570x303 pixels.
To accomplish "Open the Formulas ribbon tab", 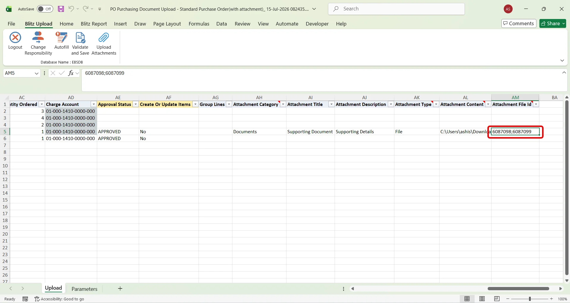I will (199, 24).
